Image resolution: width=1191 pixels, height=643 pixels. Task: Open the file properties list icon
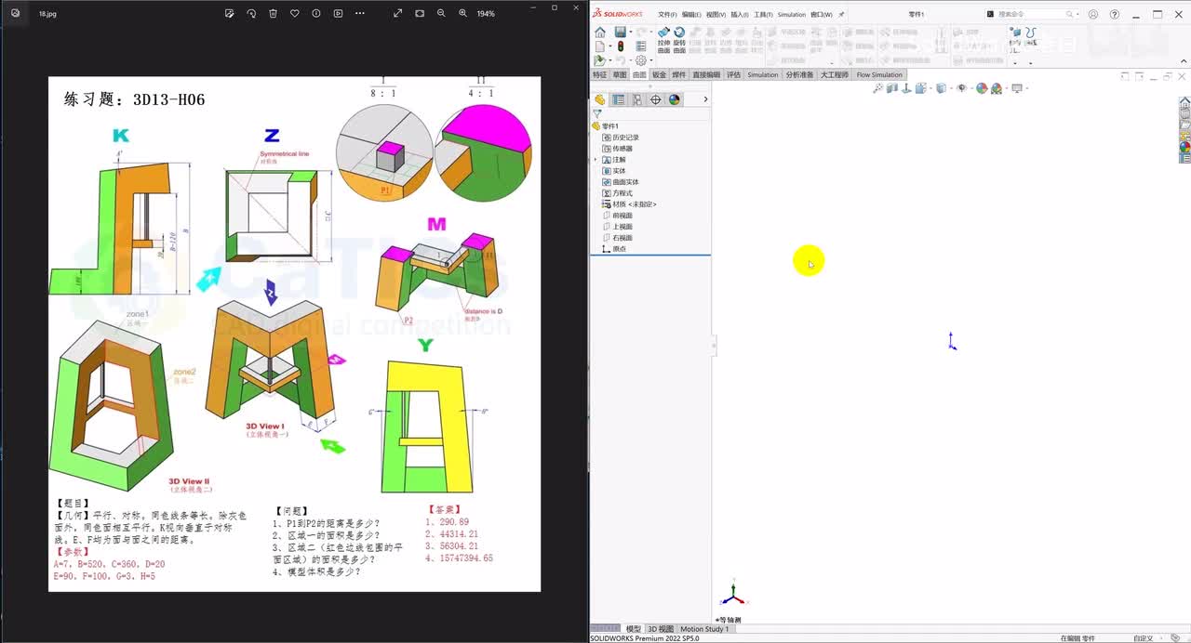640,46
